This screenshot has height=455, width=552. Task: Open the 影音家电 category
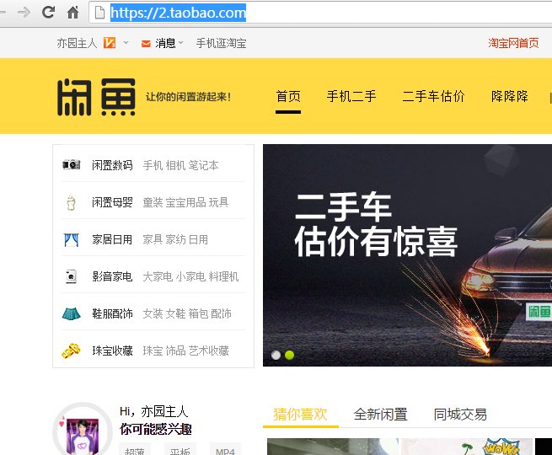click(112, 276)
